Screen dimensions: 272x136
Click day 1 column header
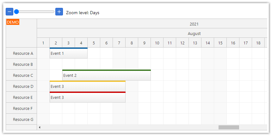coord(43,43)
